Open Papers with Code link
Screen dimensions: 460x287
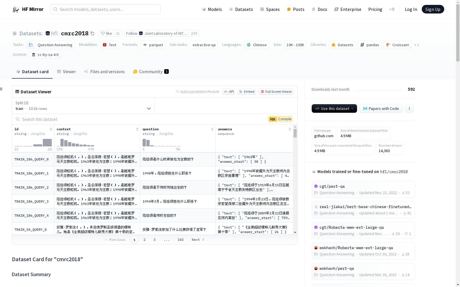tap(381, 108)
